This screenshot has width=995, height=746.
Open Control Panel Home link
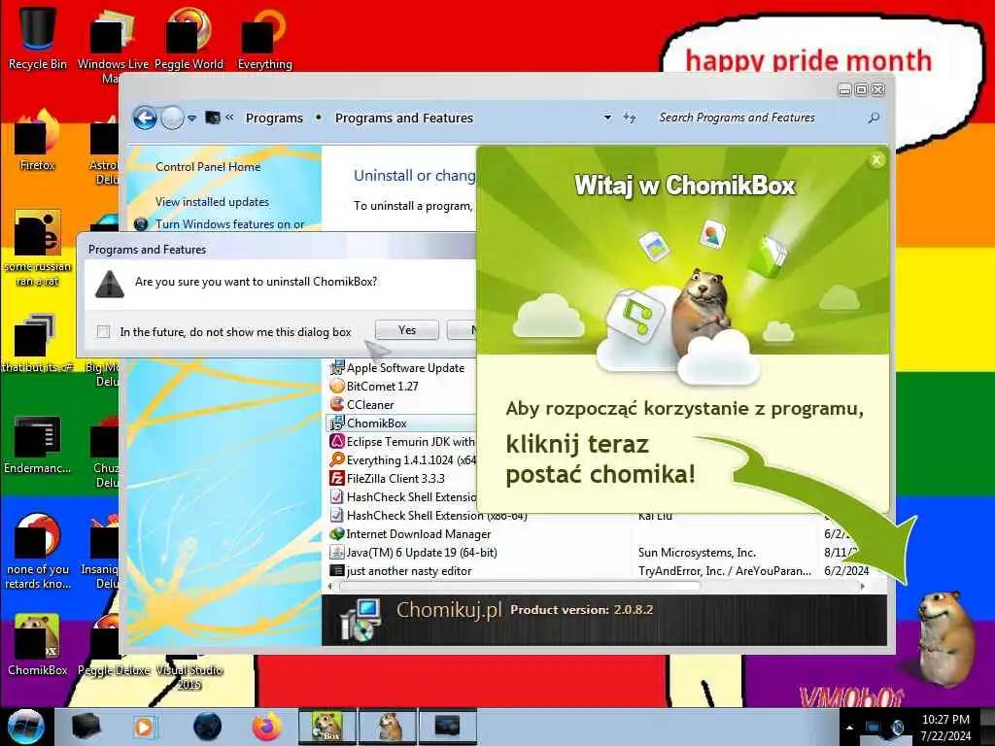point(208,167)
